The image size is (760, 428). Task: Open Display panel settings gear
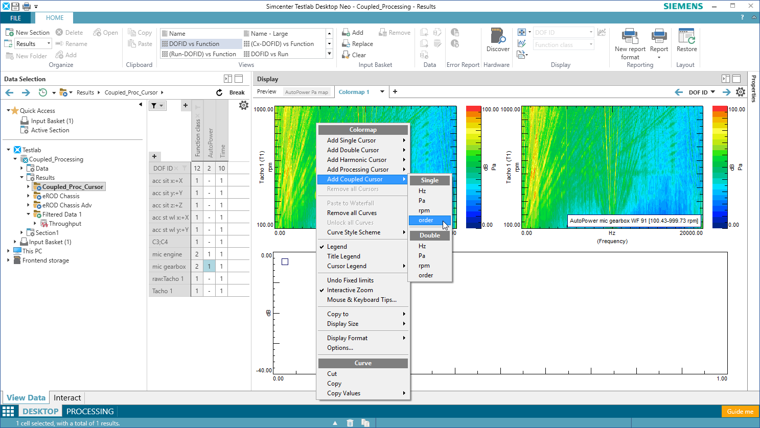[741, 92]
